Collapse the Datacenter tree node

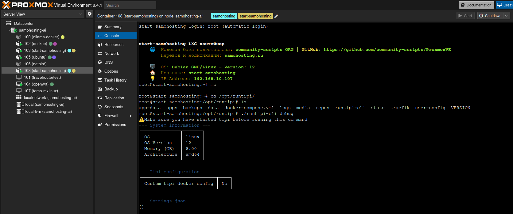pyautogui.click(x=4, y=23)
